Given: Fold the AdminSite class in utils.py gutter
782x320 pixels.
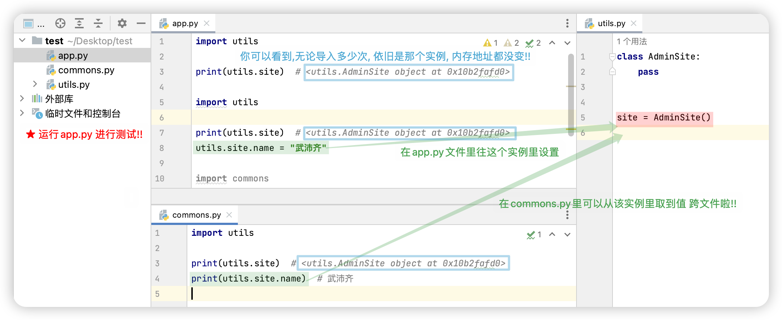Looking at the screenshot, I should 613,57.
